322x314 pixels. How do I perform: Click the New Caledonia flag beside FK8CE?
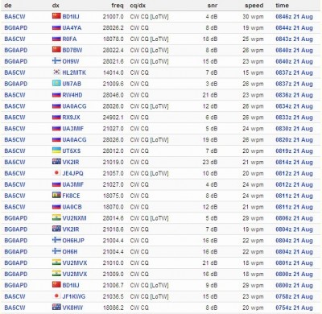click(56, 195)
